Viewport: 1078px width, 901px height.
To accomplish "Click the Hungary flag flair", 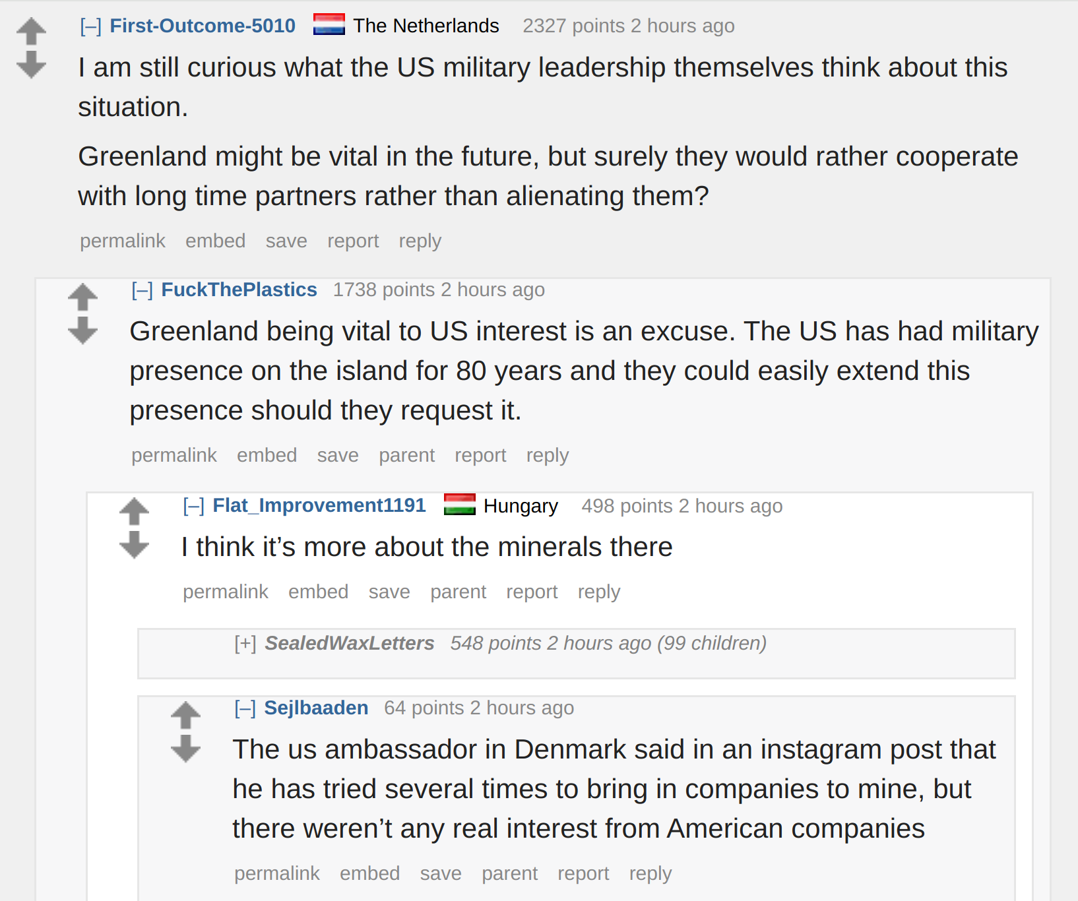I will 460,505.
